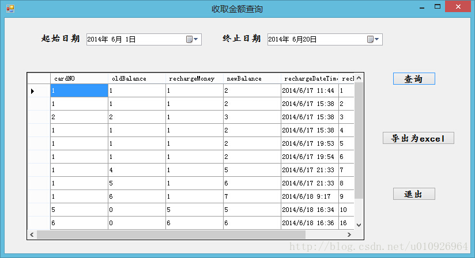Click the 导出为excel export button
This screenshot has width=475, height=258.
coord(418,138)
